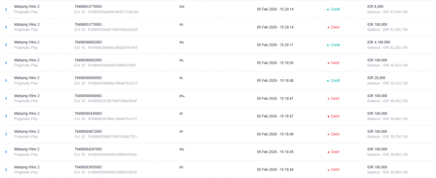The height and width of the screenshot is (178, 436).
Task: Expand the transaction row timed 15:18:50
Action: 6,63
